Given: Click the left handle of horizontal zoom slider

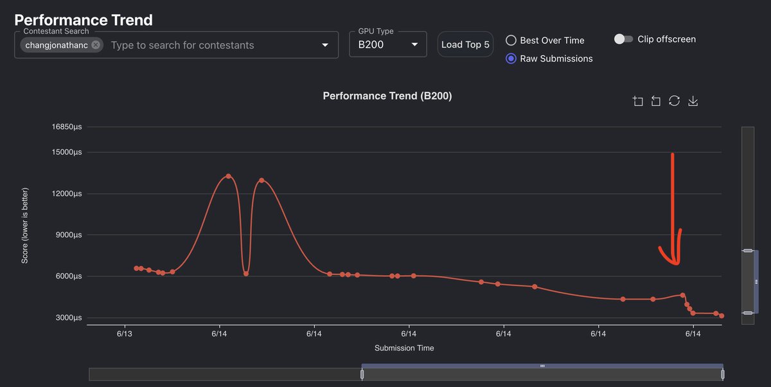Looking at the screenshot, I should [362, 374].
